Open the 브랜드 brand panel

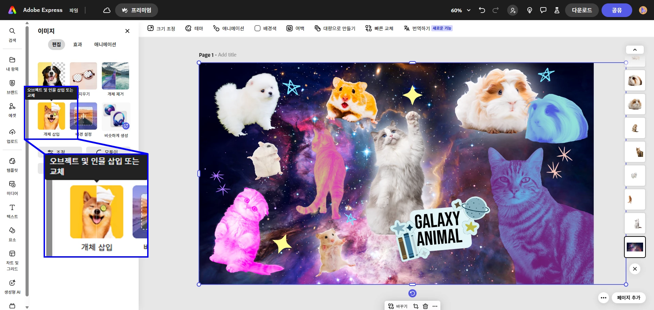pos(12,87)
